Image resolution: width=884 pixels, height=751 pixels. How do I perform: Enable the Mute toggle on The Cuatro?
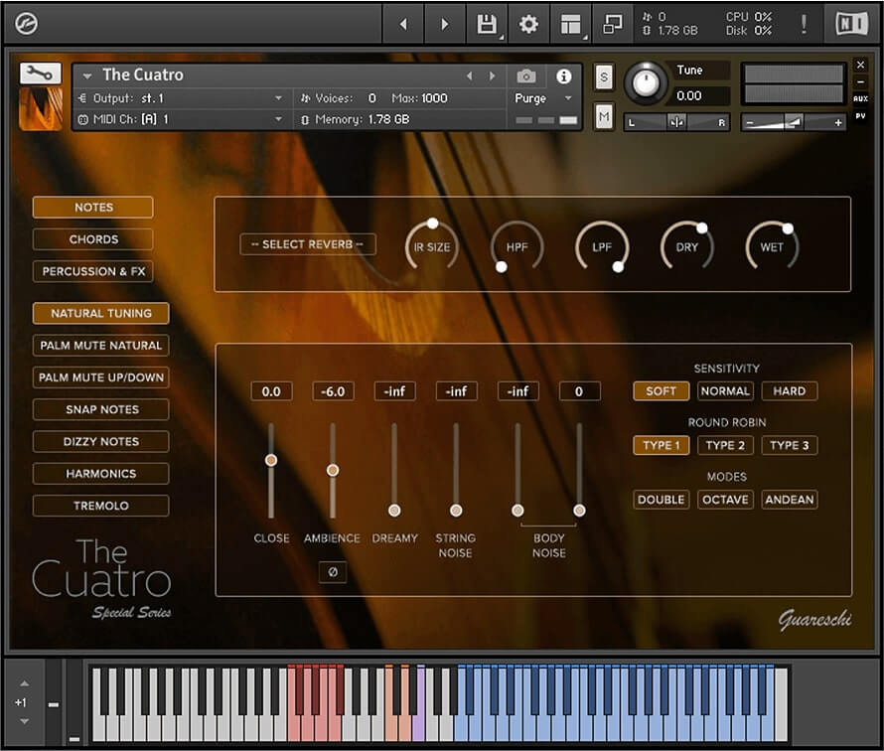pyautogui.click(x=603, y=117)
